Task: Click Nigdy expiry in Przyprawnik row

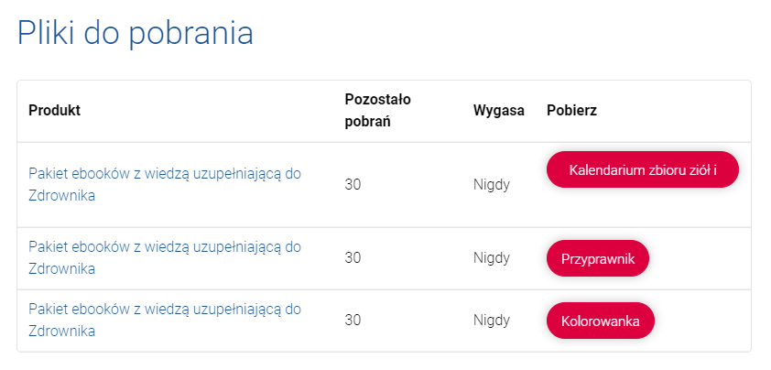Action: (492, 258)
